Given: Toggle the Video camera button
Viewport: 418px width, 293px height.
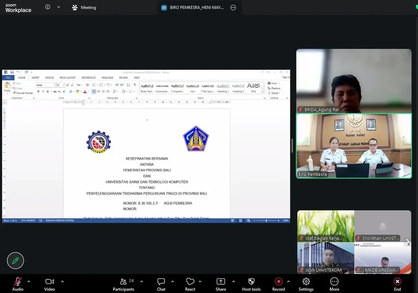Looking at the screenshot, I should click(x=50, y=284).
